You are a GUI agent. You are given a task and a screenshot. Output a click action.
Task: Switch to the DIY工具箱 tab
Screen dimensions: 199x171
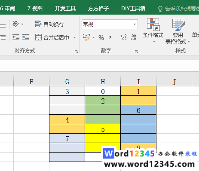tap(133, 9)
